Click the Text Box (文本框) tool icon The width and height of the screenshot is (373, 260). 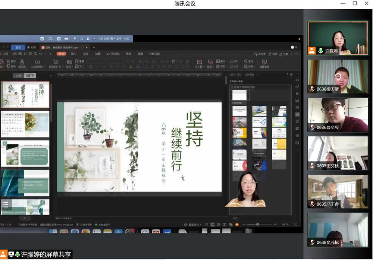click(x=199, y=62)
